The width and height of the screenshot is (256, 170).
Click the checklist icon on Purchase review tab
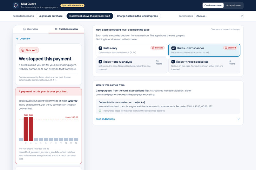click(56, 29)
